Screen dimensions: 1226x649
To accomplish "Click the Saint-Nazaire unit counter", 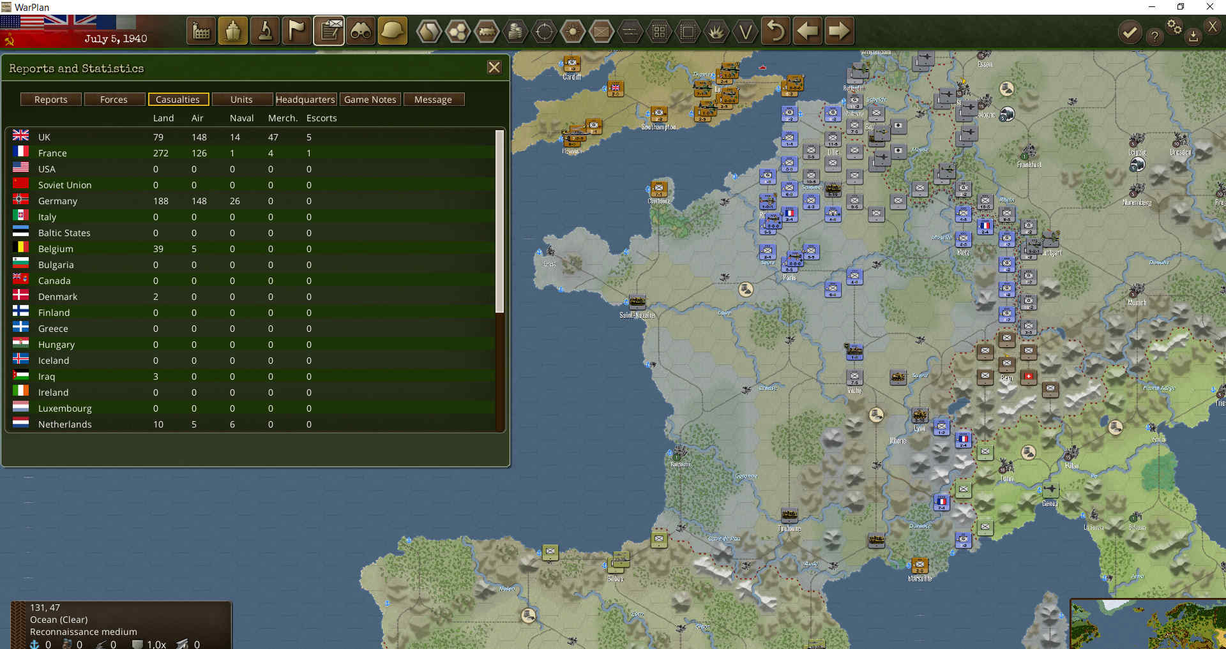I will 637,301.
